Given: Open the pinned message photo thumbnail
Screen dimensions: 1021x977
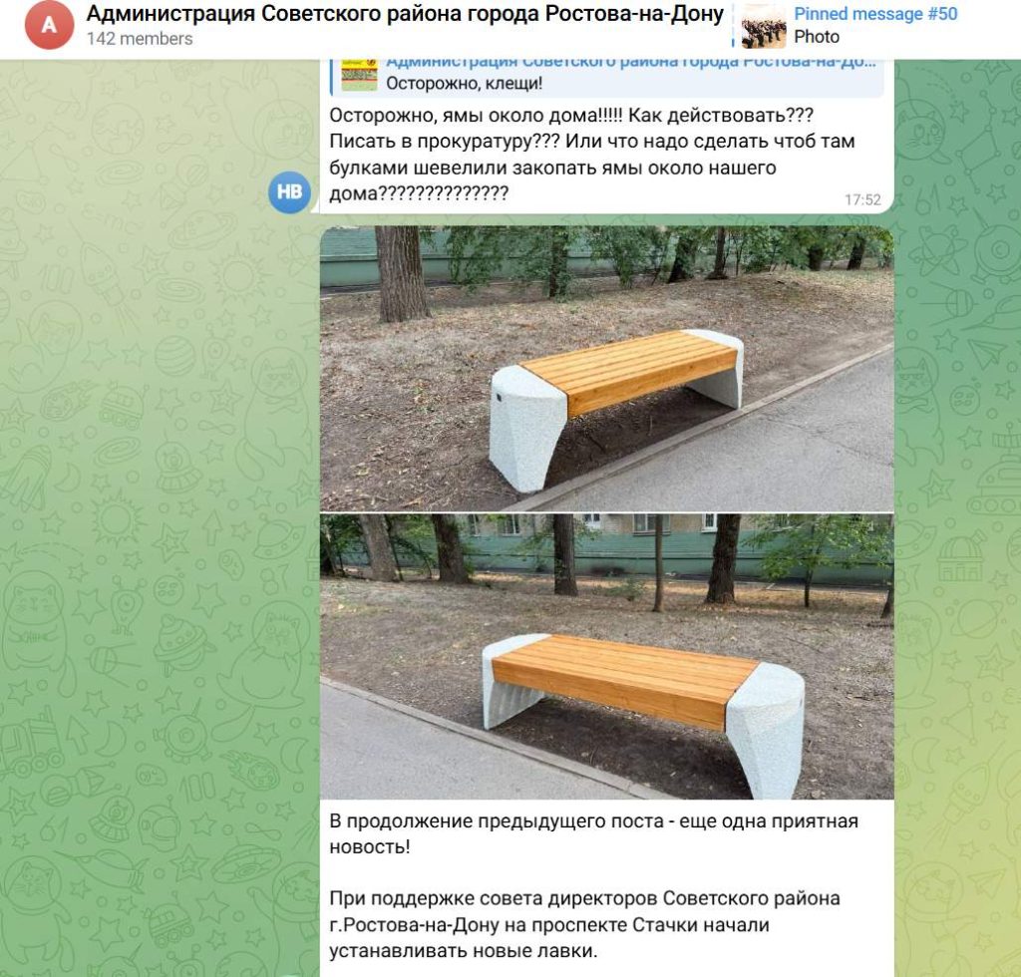Looking at the screenshot, I should [x=763, y=25].
